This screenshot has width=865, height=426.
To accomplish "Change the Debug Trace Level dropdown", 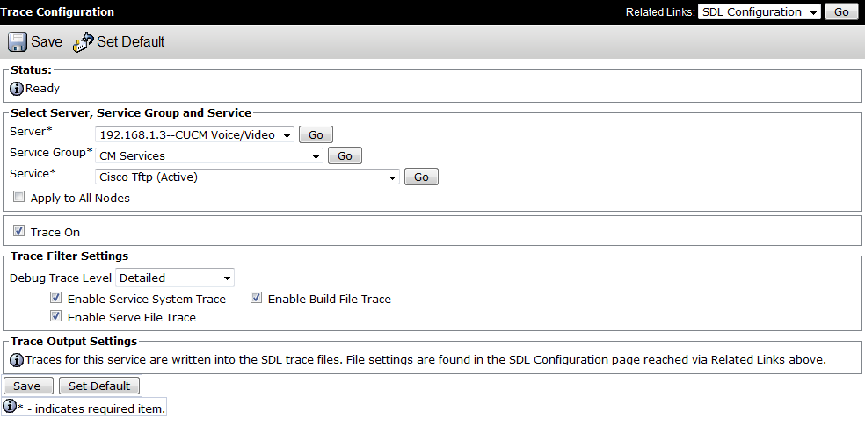I will point(175,278).
